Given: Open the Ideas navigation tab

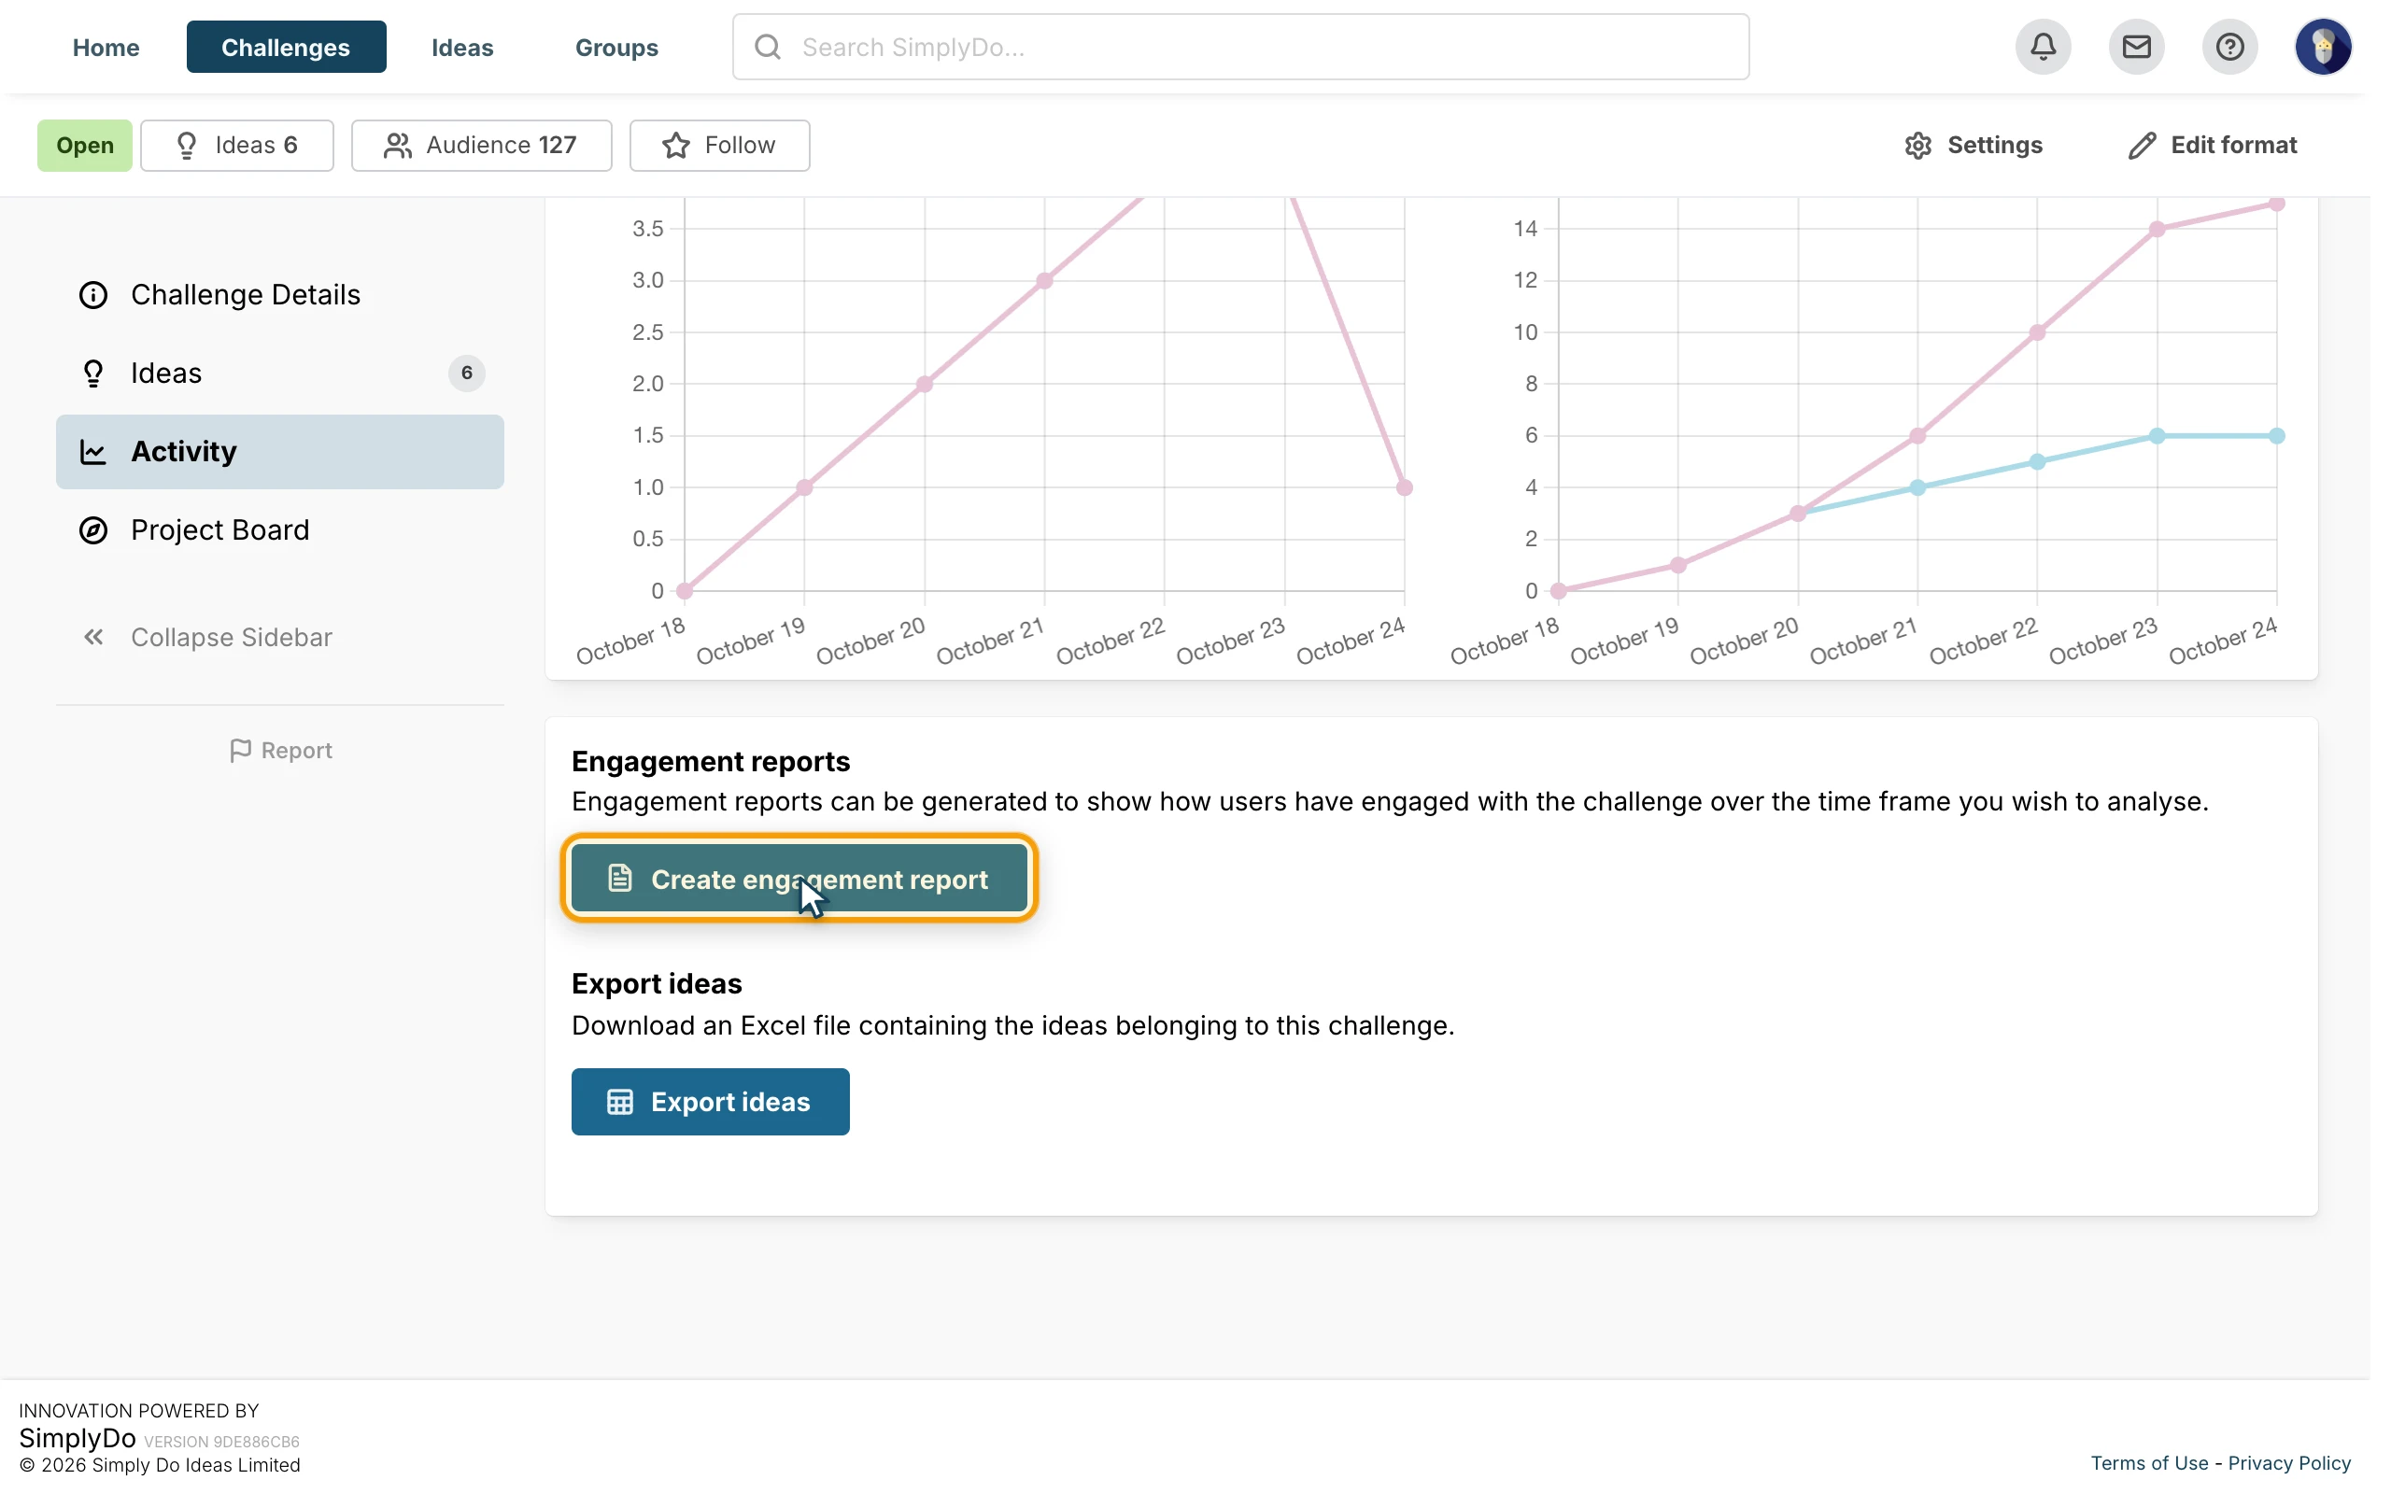Looking at the screenshot, I should [x=462, y=47].
